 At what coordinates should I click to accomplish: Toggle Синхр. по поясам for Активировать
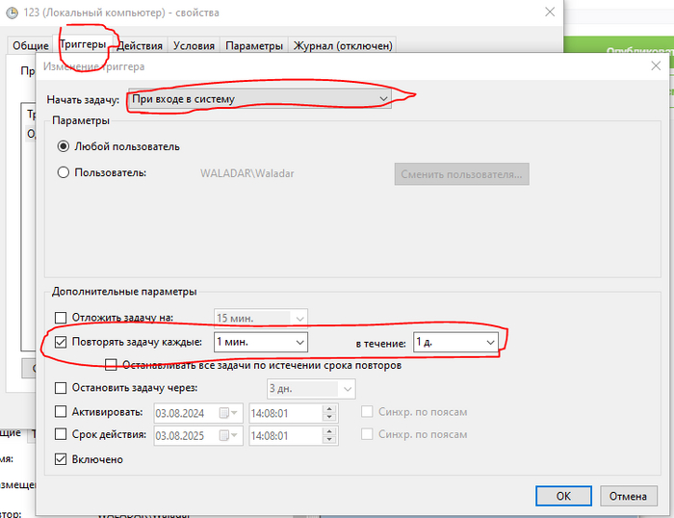(367, 412)
